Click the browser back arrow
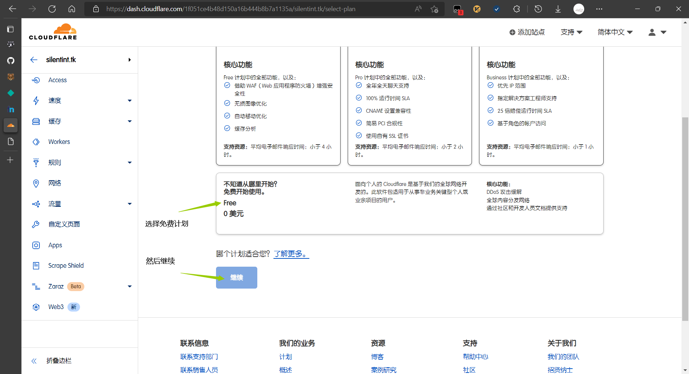This screenshot has width=689, height=374. (13, 9)
